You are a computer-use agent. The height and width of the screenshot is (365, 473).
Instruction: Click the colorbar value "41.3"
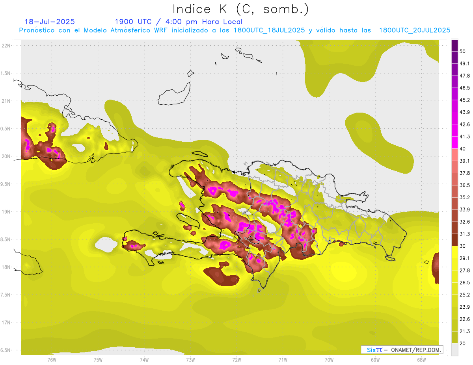tap(465, 137)
